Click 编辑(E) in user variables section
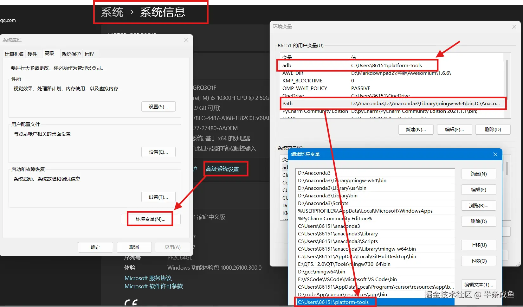The width and height of the screenshot is (523, 307). pyautogui.click(x=455, y=129)
